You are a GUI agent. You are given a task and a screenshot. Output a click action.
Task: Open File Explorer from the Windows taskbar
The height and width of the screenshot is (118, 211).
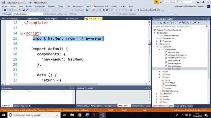[72, 115]
